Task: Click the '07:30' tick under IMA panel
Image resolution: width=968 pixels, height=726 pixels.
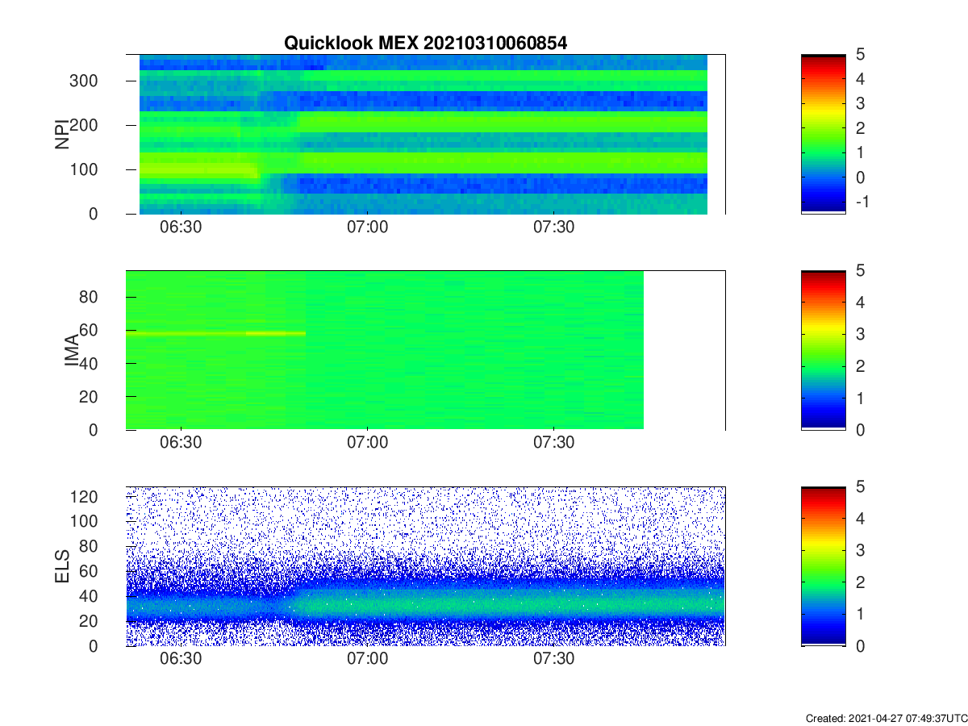Action: [x=553, y=444]
